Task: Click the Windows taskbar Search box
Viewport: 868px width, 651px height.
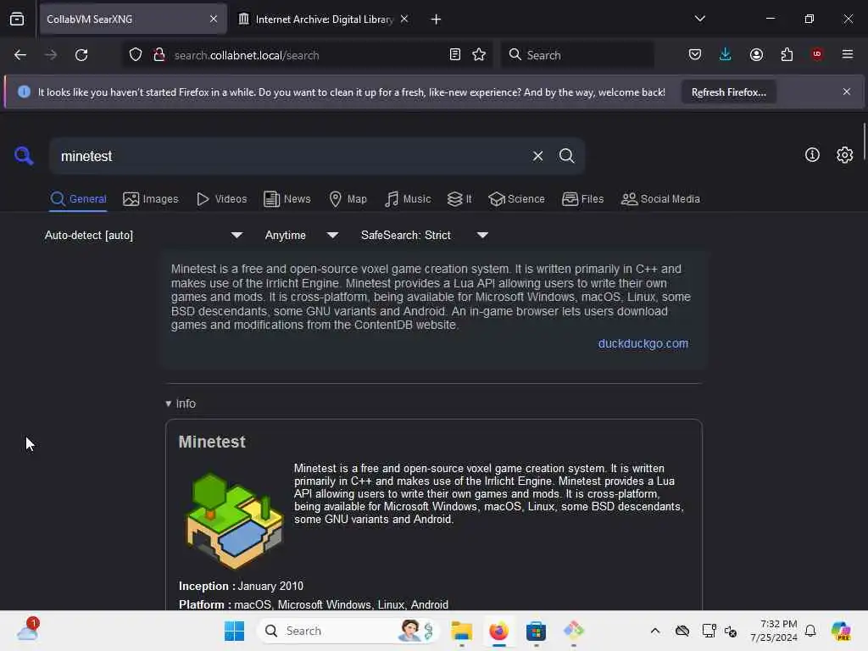Action: click(x=348, y=631)
